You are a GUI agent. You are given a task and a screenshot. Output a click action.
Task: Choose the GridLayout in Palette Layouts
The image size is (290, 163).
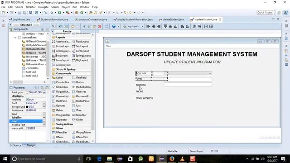(80, 46)
